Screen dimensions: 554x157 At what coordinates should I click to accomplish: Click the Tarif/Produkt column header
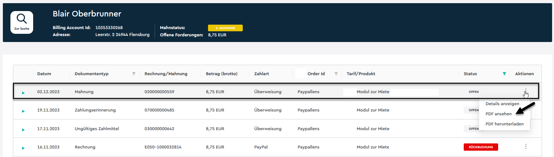pos(361,74)
